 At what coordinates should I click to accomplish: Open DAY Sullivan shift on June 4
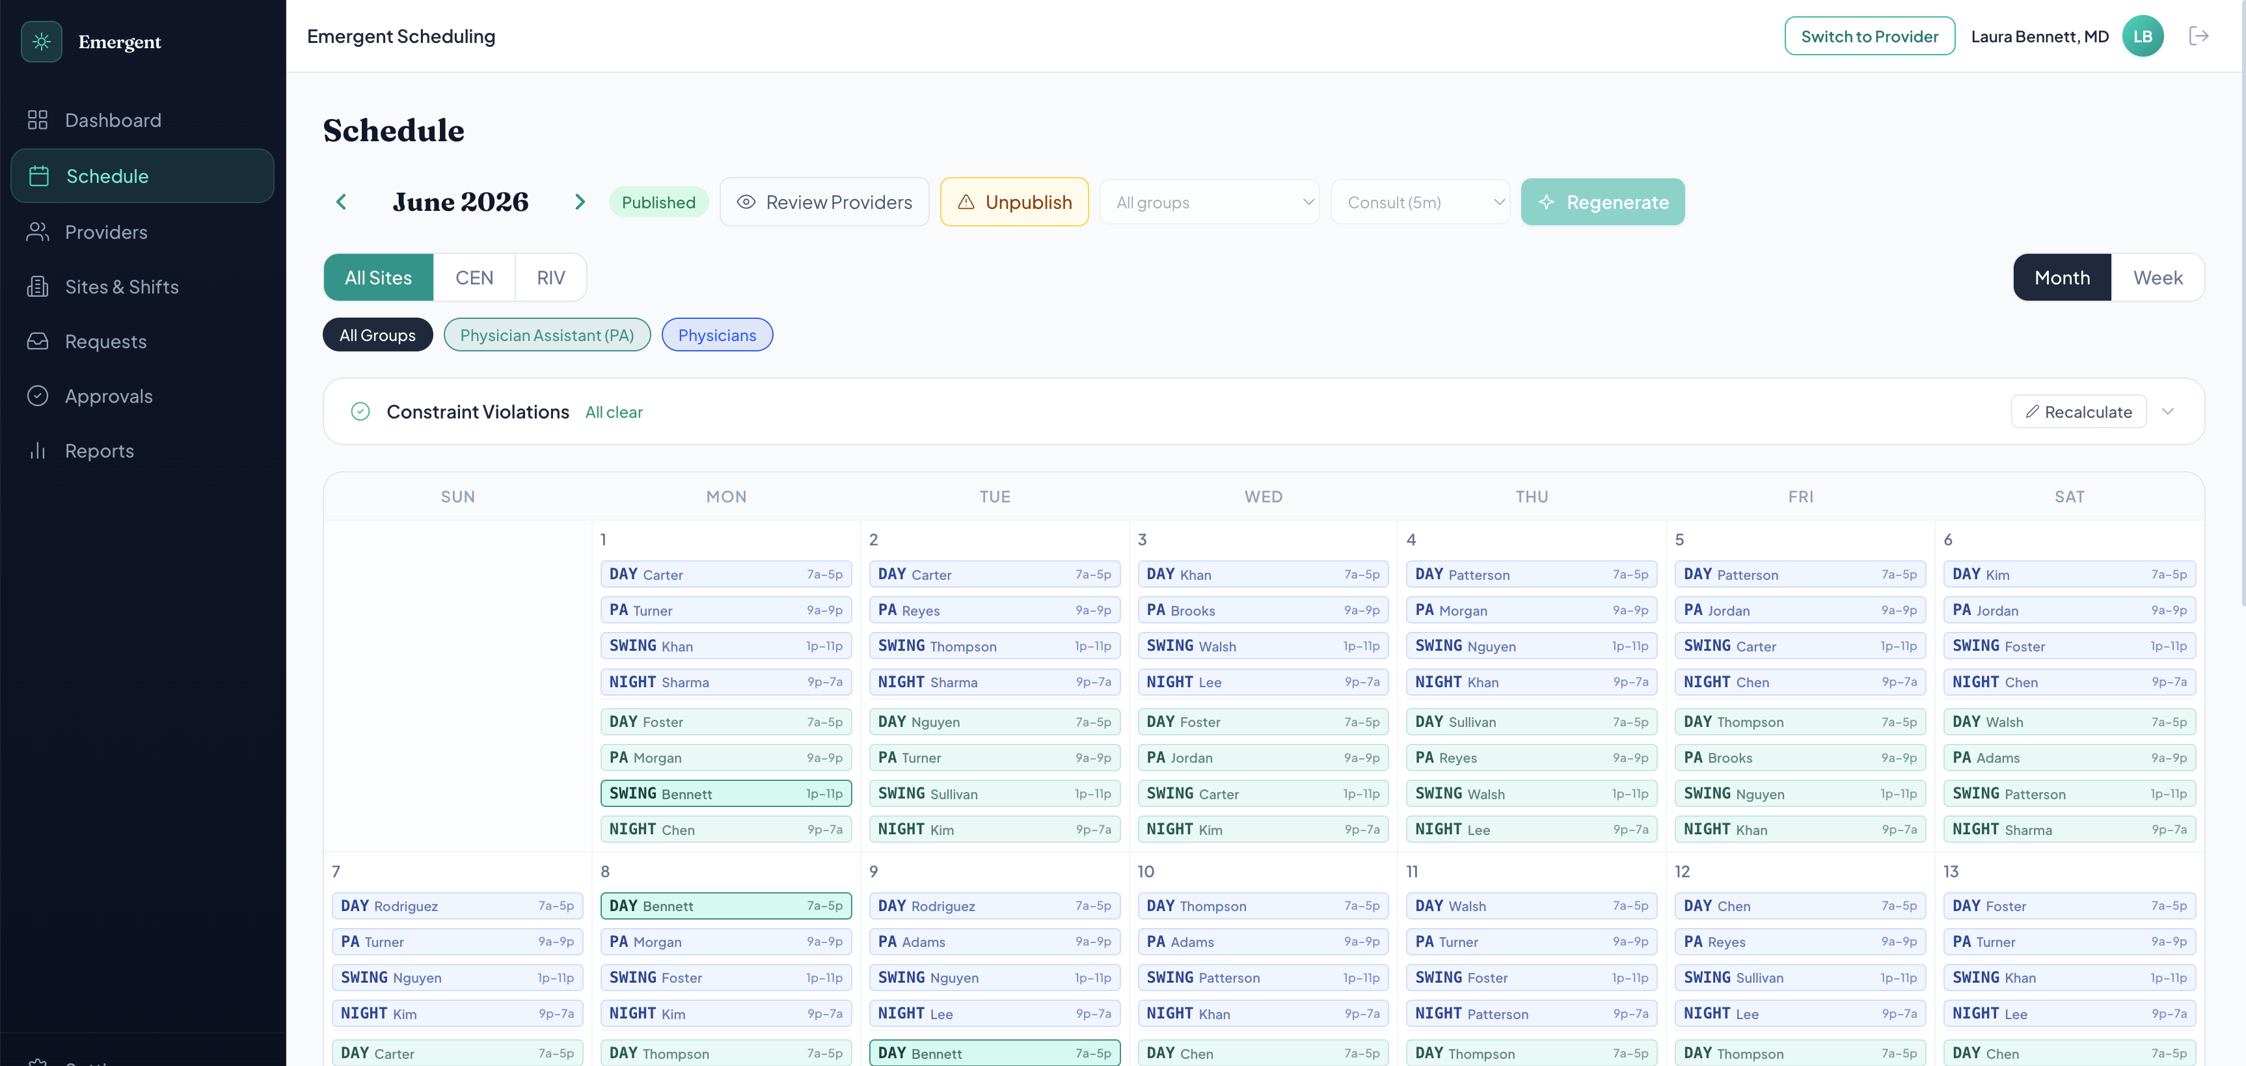coord(1531,722)
